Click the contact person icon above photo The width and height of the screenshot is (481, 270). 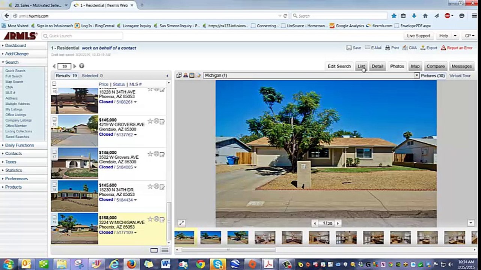click(185, 75)
